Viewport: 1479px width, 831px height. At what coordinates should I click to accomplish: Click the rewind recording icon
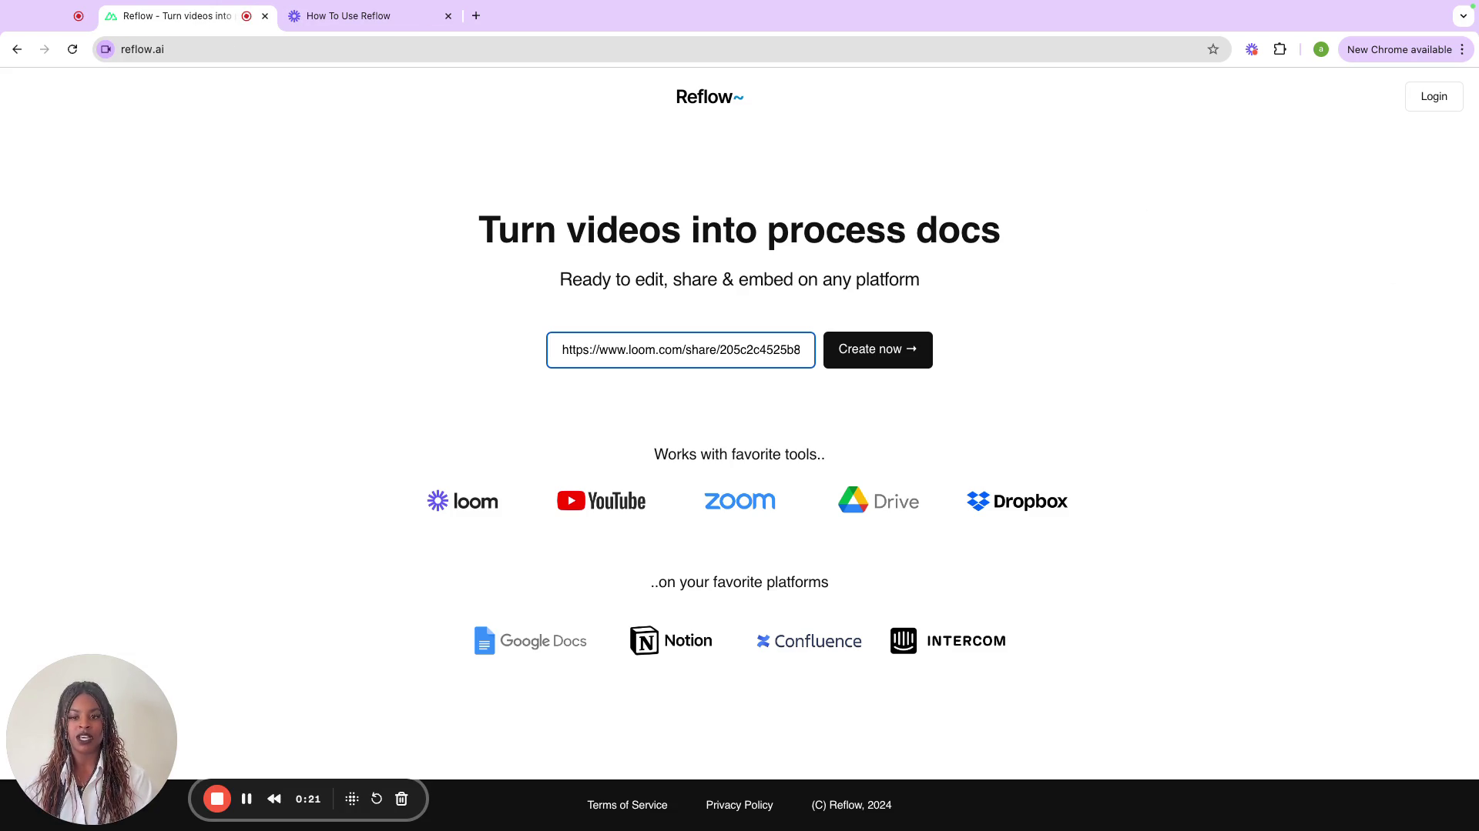274,799
